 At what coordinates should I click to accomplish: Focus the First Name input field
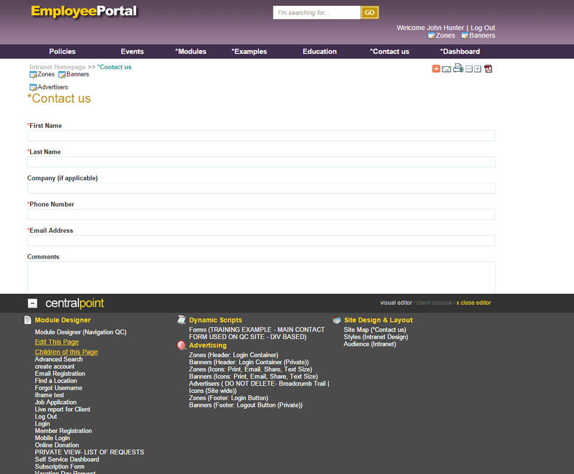[x=261, y=136]
